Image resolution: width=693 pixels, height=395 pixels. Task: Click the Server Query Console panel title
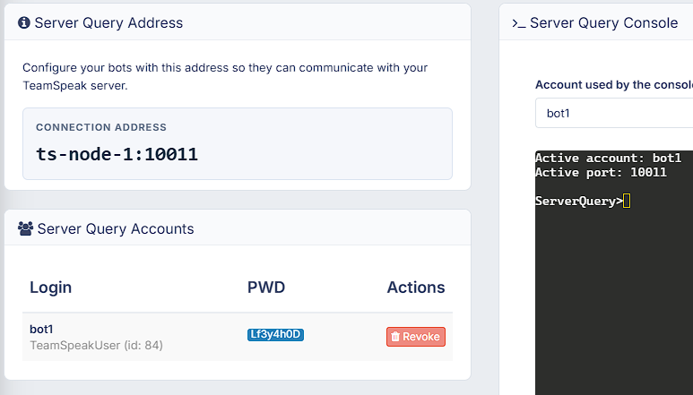(x=603, y=23)
